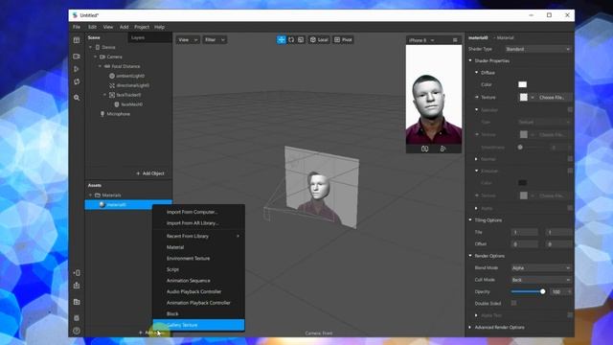Click the touch gesture icon under the simulator
The height and width of the screenshot is (345, 613).
[443, 149]
